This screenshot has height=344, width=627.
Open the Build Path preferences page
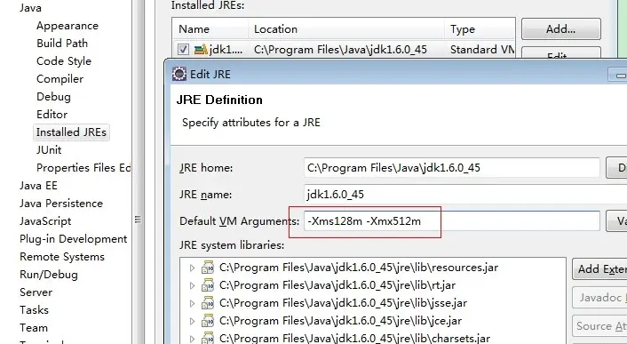pyautogui.click(x=62, y=44)
